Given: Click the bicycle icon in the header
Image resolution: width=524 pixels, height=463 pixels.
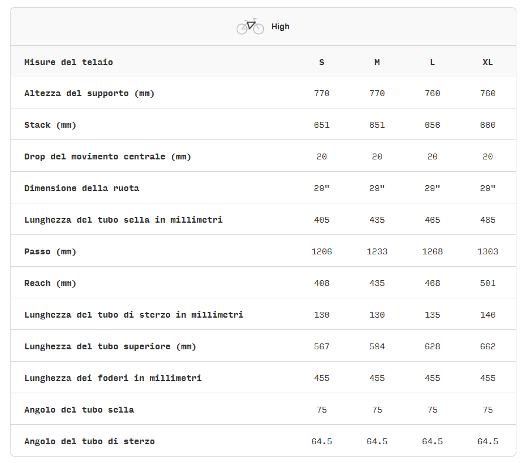Looking at the screenshot, I should [250, 26].
